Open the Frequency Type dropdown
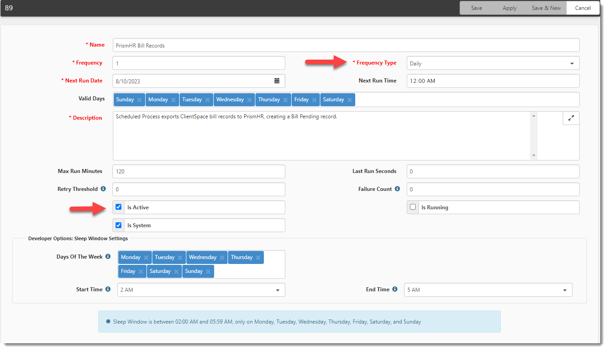 point(493,63)
